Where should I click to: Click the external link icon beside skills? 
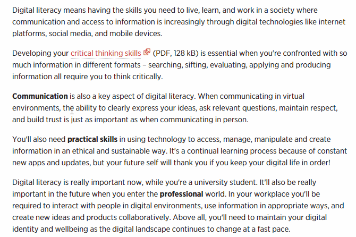[x=147, y=52]
